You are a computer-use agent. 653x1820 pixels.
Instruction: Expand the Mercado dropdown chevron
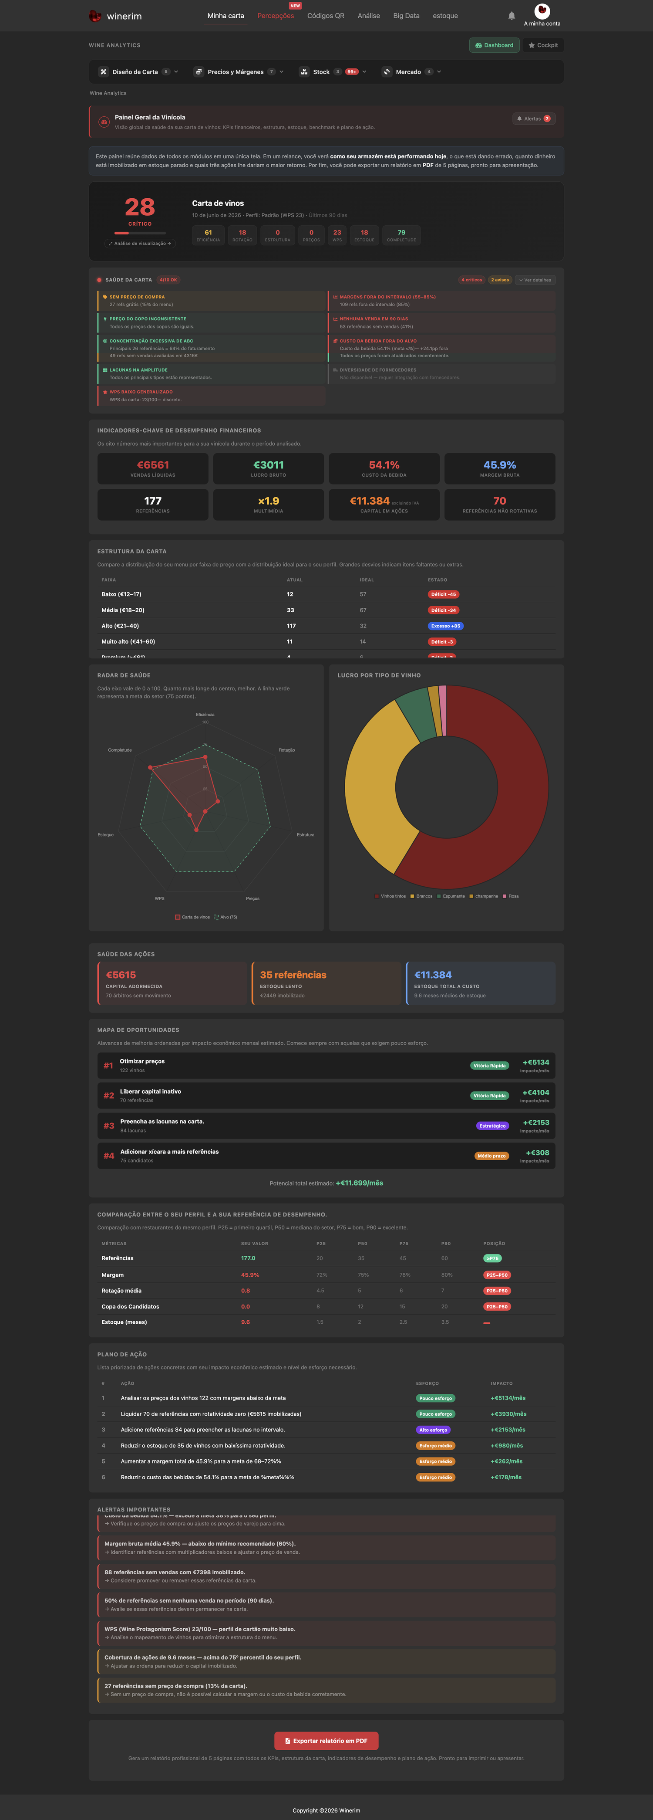point(439,72)
